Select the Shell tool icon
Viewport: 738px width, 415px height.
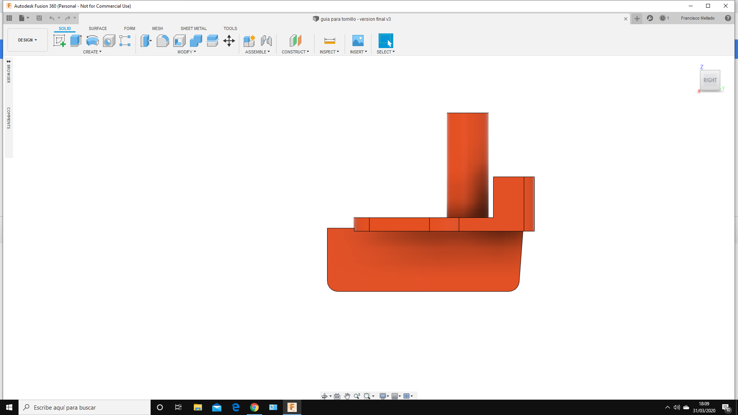pos(179,41)
